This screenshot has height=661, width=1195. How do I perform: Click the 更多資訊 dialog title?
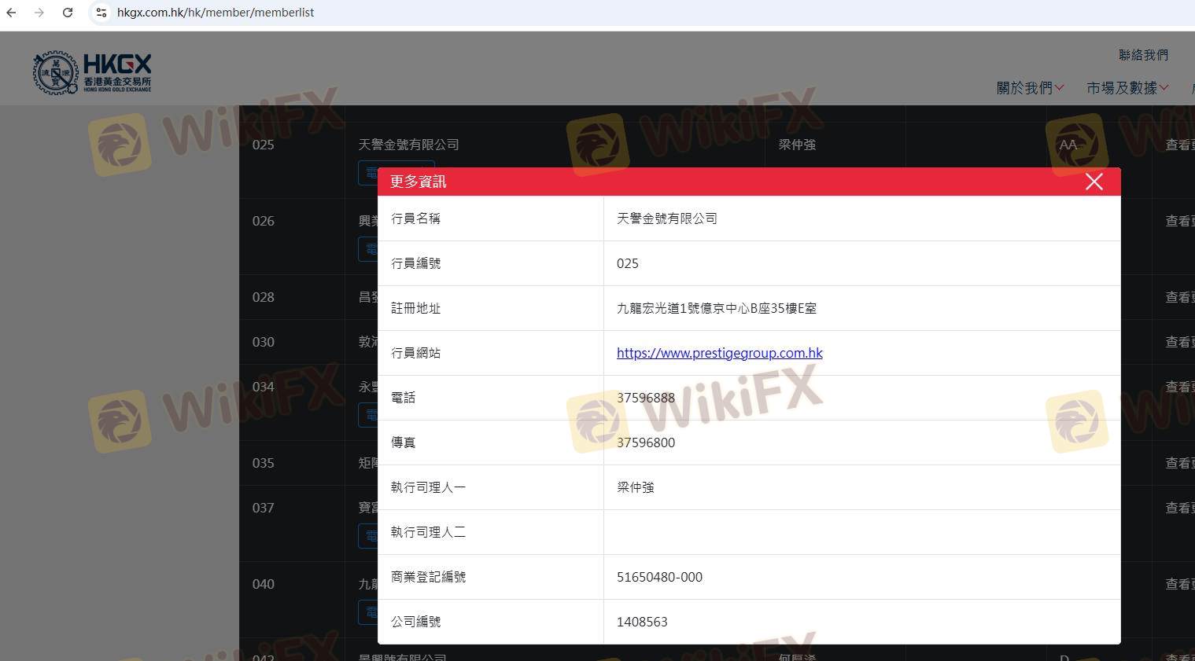pos(419,182)
